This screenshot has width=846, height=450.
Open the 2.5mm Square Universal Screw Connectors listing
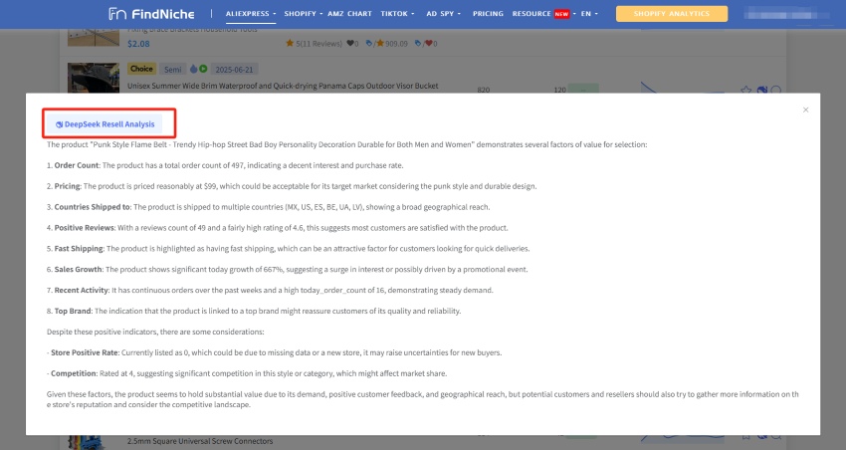click(x=200, y=441)
